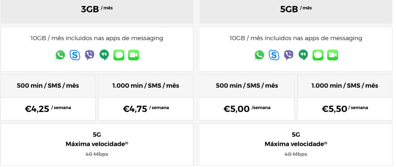Click Máxima velocidade footnote in 5GB plan
This screenshot has width=396, height=167.
tap(325, 143)
